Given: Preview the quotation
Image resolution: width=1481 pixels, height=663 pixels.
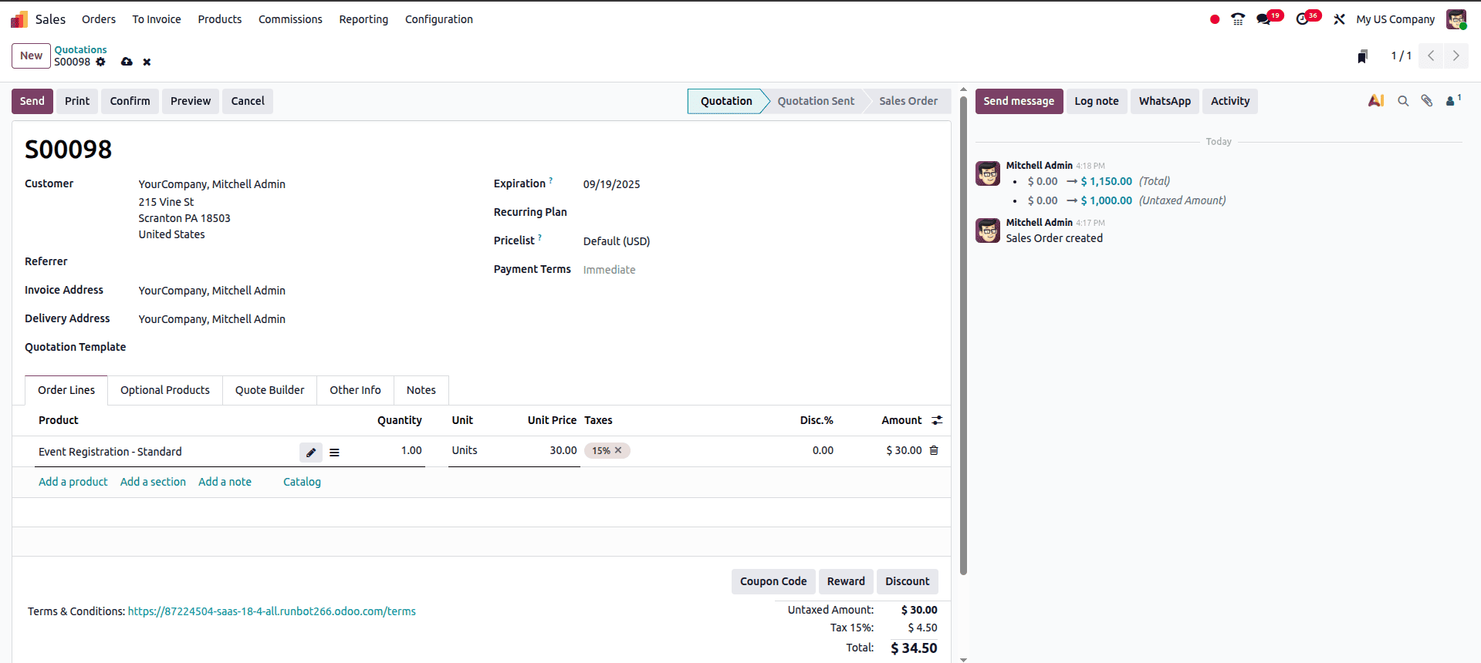Looking at the screenshot, I should click(x=191, y=101).
